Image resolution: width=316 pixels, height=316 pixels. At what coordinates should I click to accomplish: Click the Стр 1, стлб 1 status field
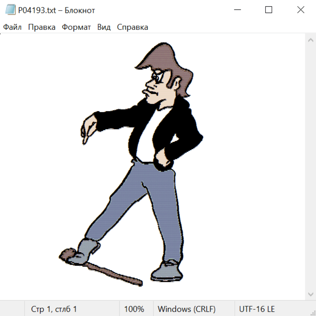click(54, 309)
